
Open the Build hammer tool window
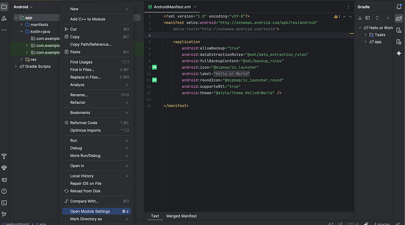(x=4, y=156)
